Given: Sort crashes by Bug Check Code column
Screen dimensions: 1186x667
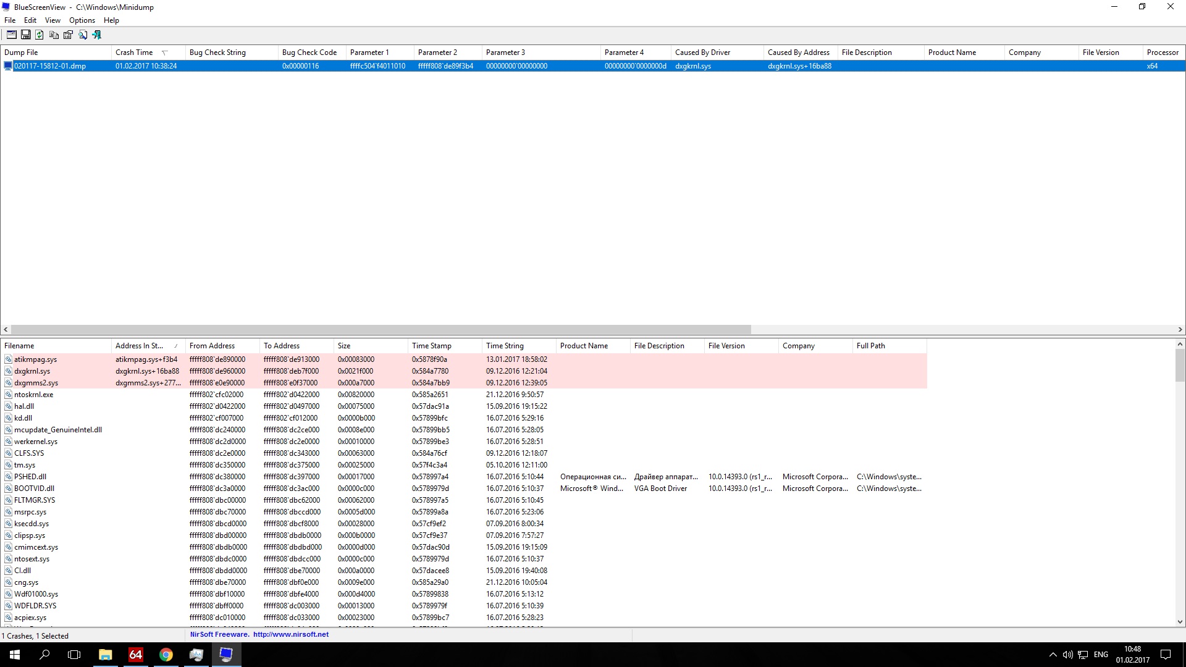Looking at the screenshot, I should pyautogui.click(x=309, y=52).
